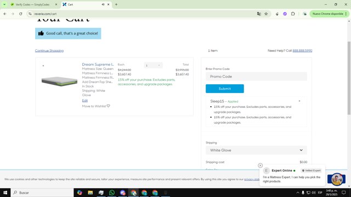Screen dimensions: 351x197
Task: Open the privacy statement link in cookie banner
Action: [x=252, y=179]
